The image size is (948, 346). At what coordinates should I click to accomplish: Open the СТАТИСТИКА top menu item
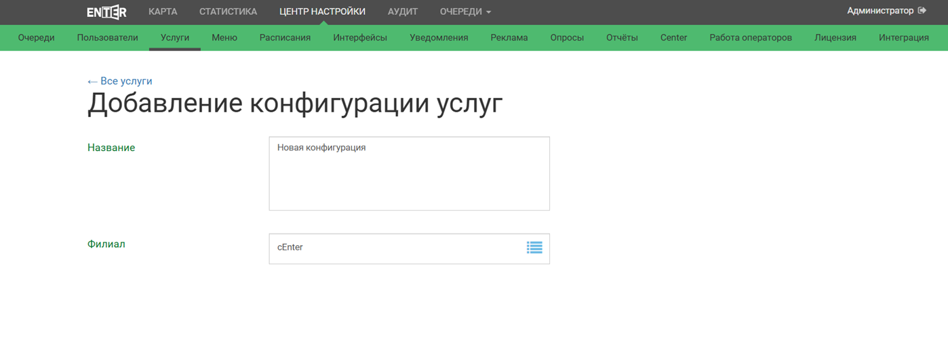coord(228,12)
